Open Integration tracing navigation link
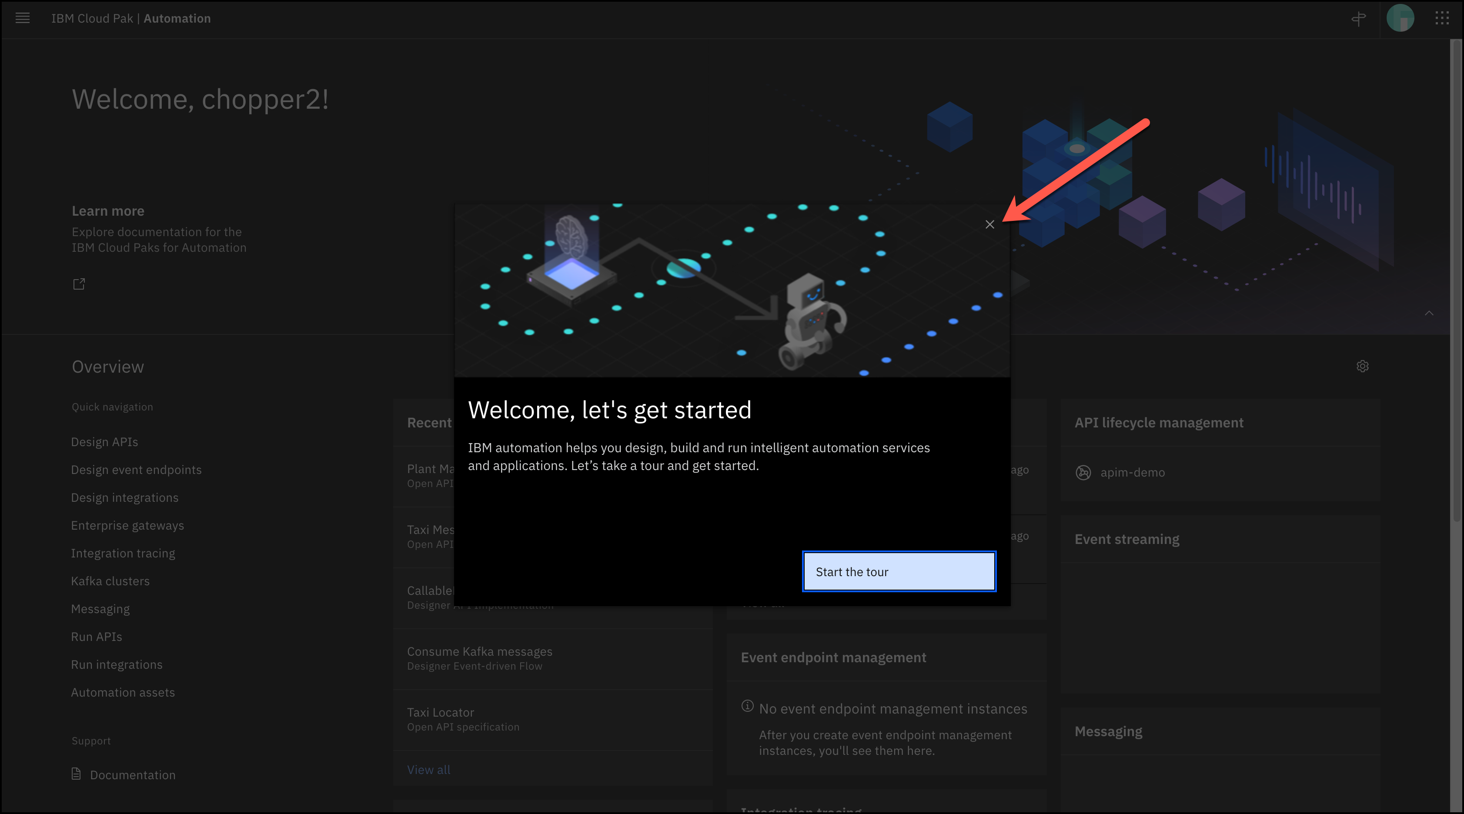1464x814 pixels. coord(123,553)
